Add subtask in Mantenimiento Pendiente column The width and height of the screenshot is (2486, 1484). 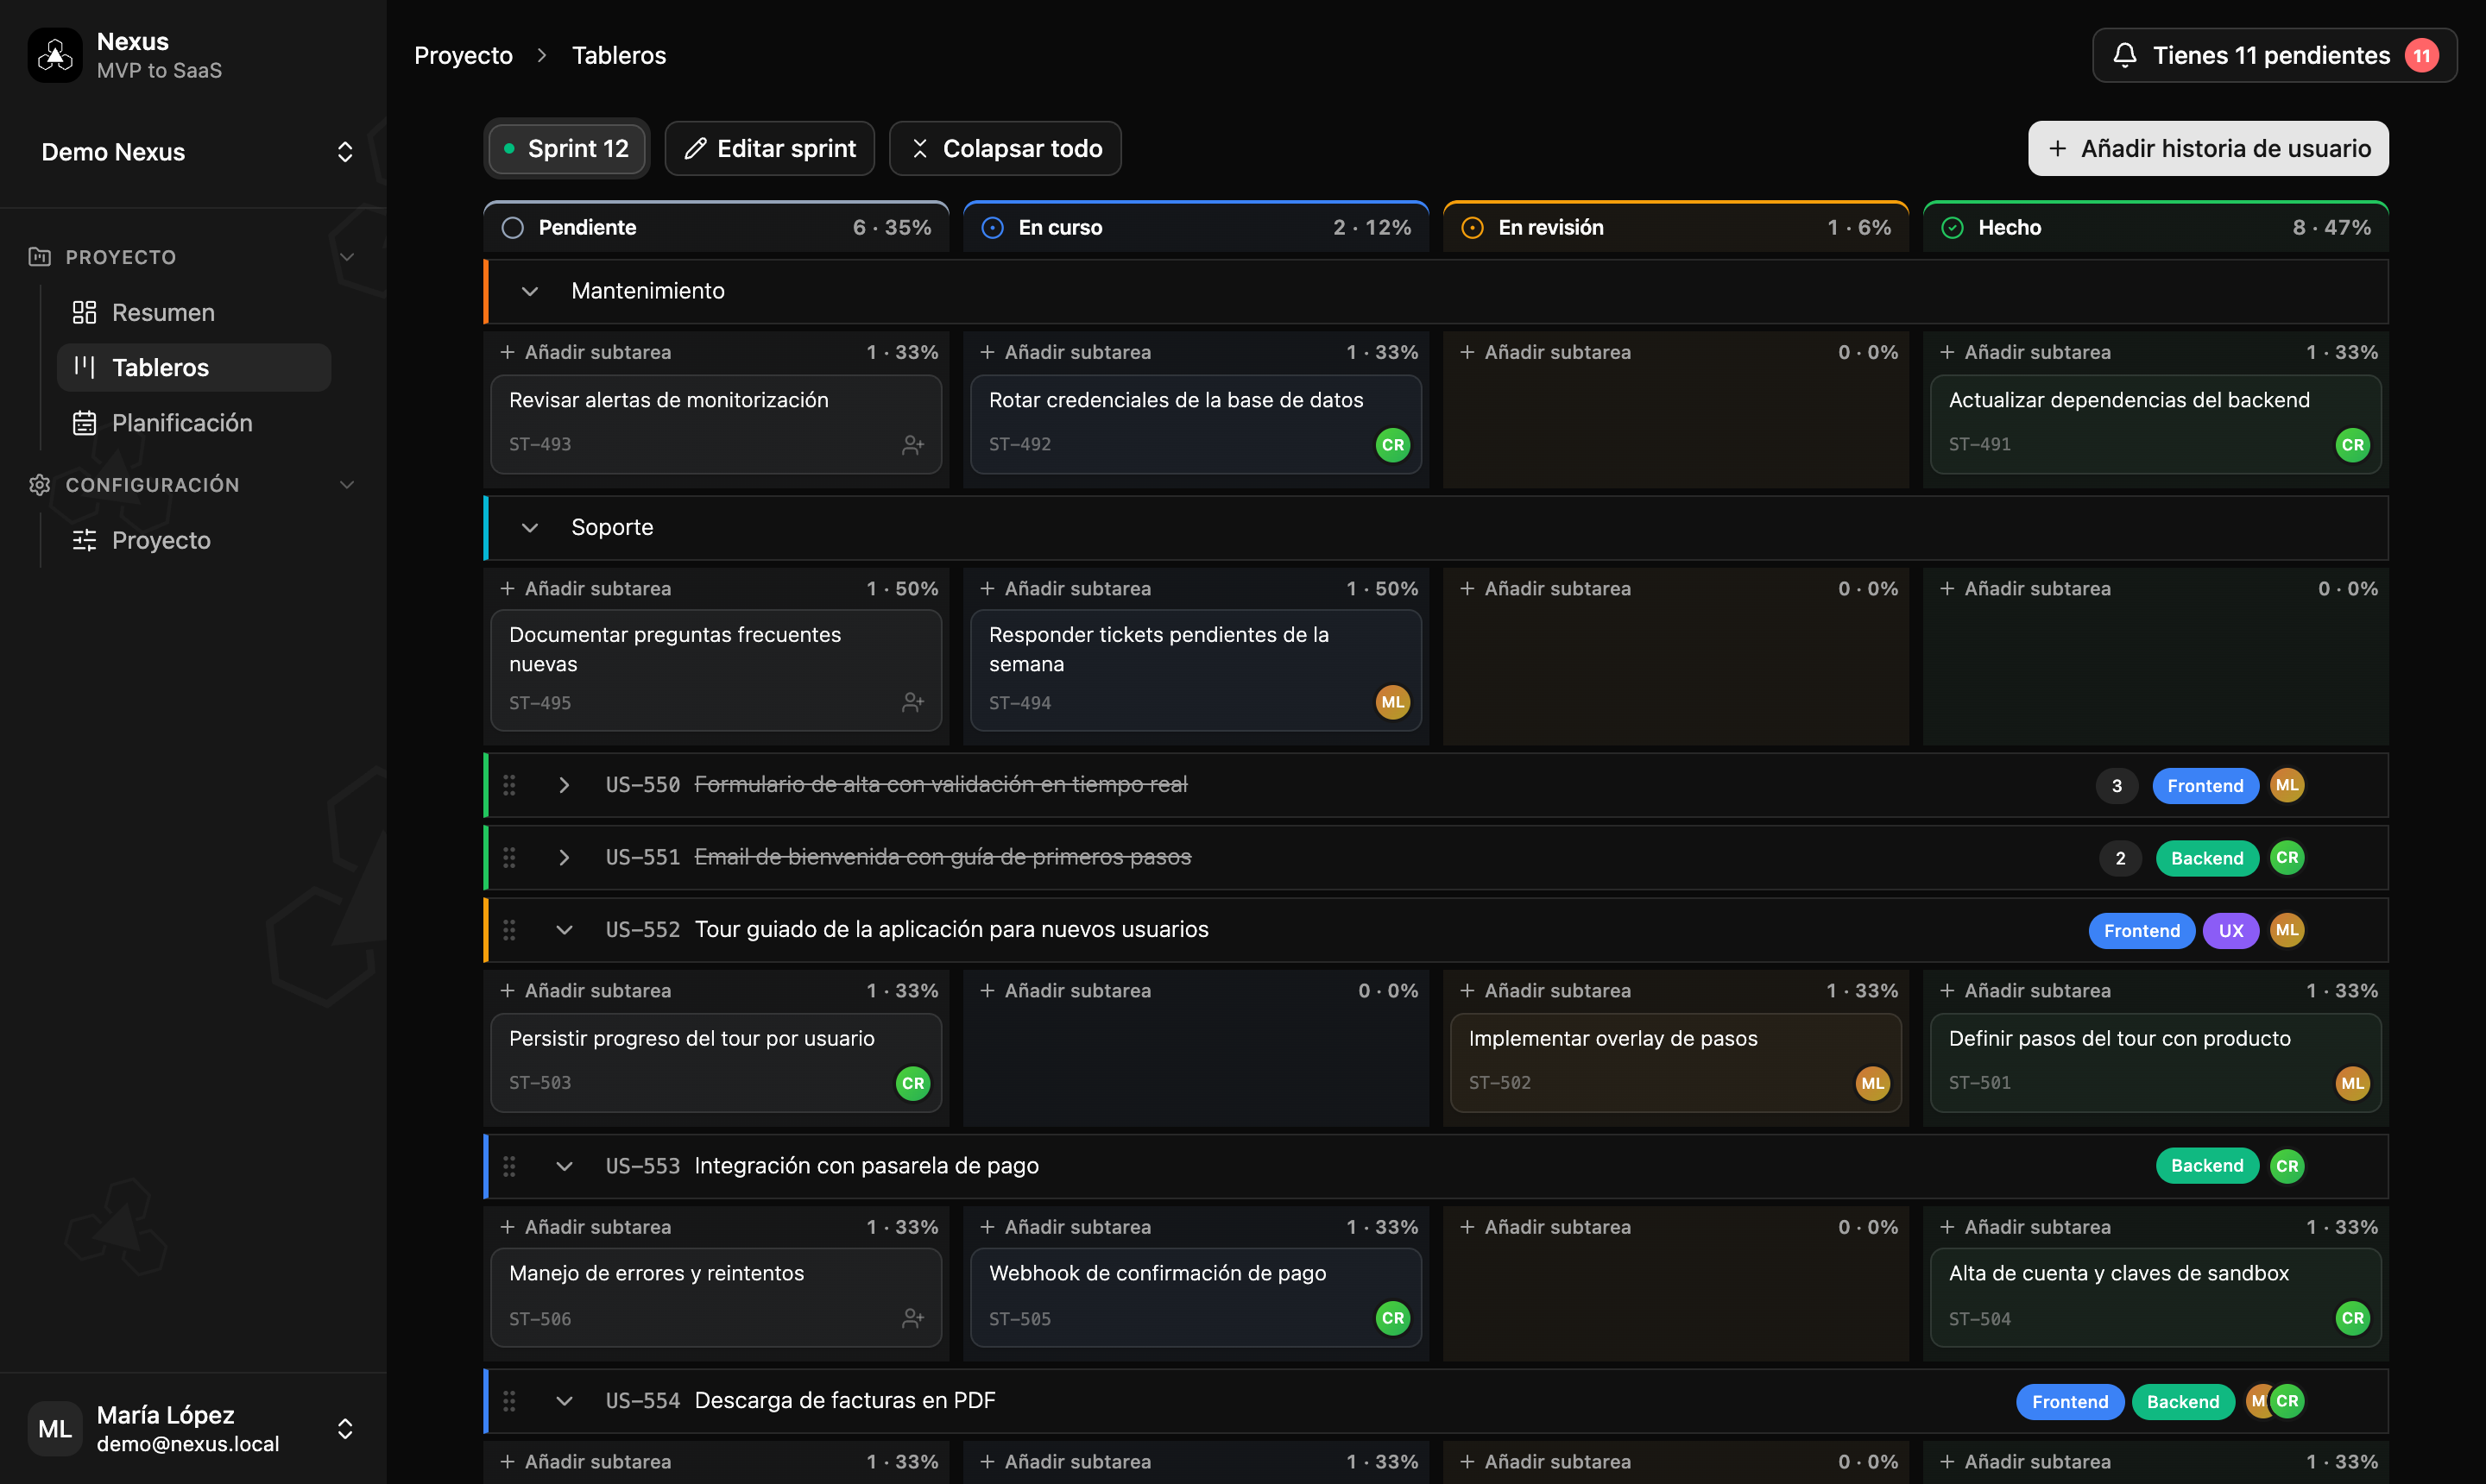coord(585,352)
